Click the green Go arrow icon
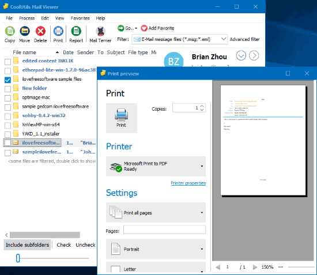 (x=120, y=28)
